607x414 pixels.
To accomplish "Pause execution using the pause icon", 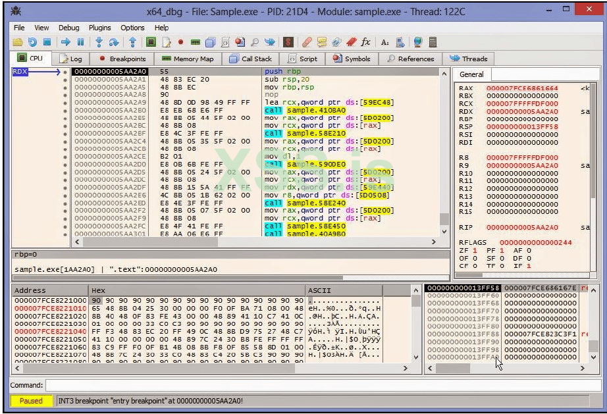I will coord(80,42).
